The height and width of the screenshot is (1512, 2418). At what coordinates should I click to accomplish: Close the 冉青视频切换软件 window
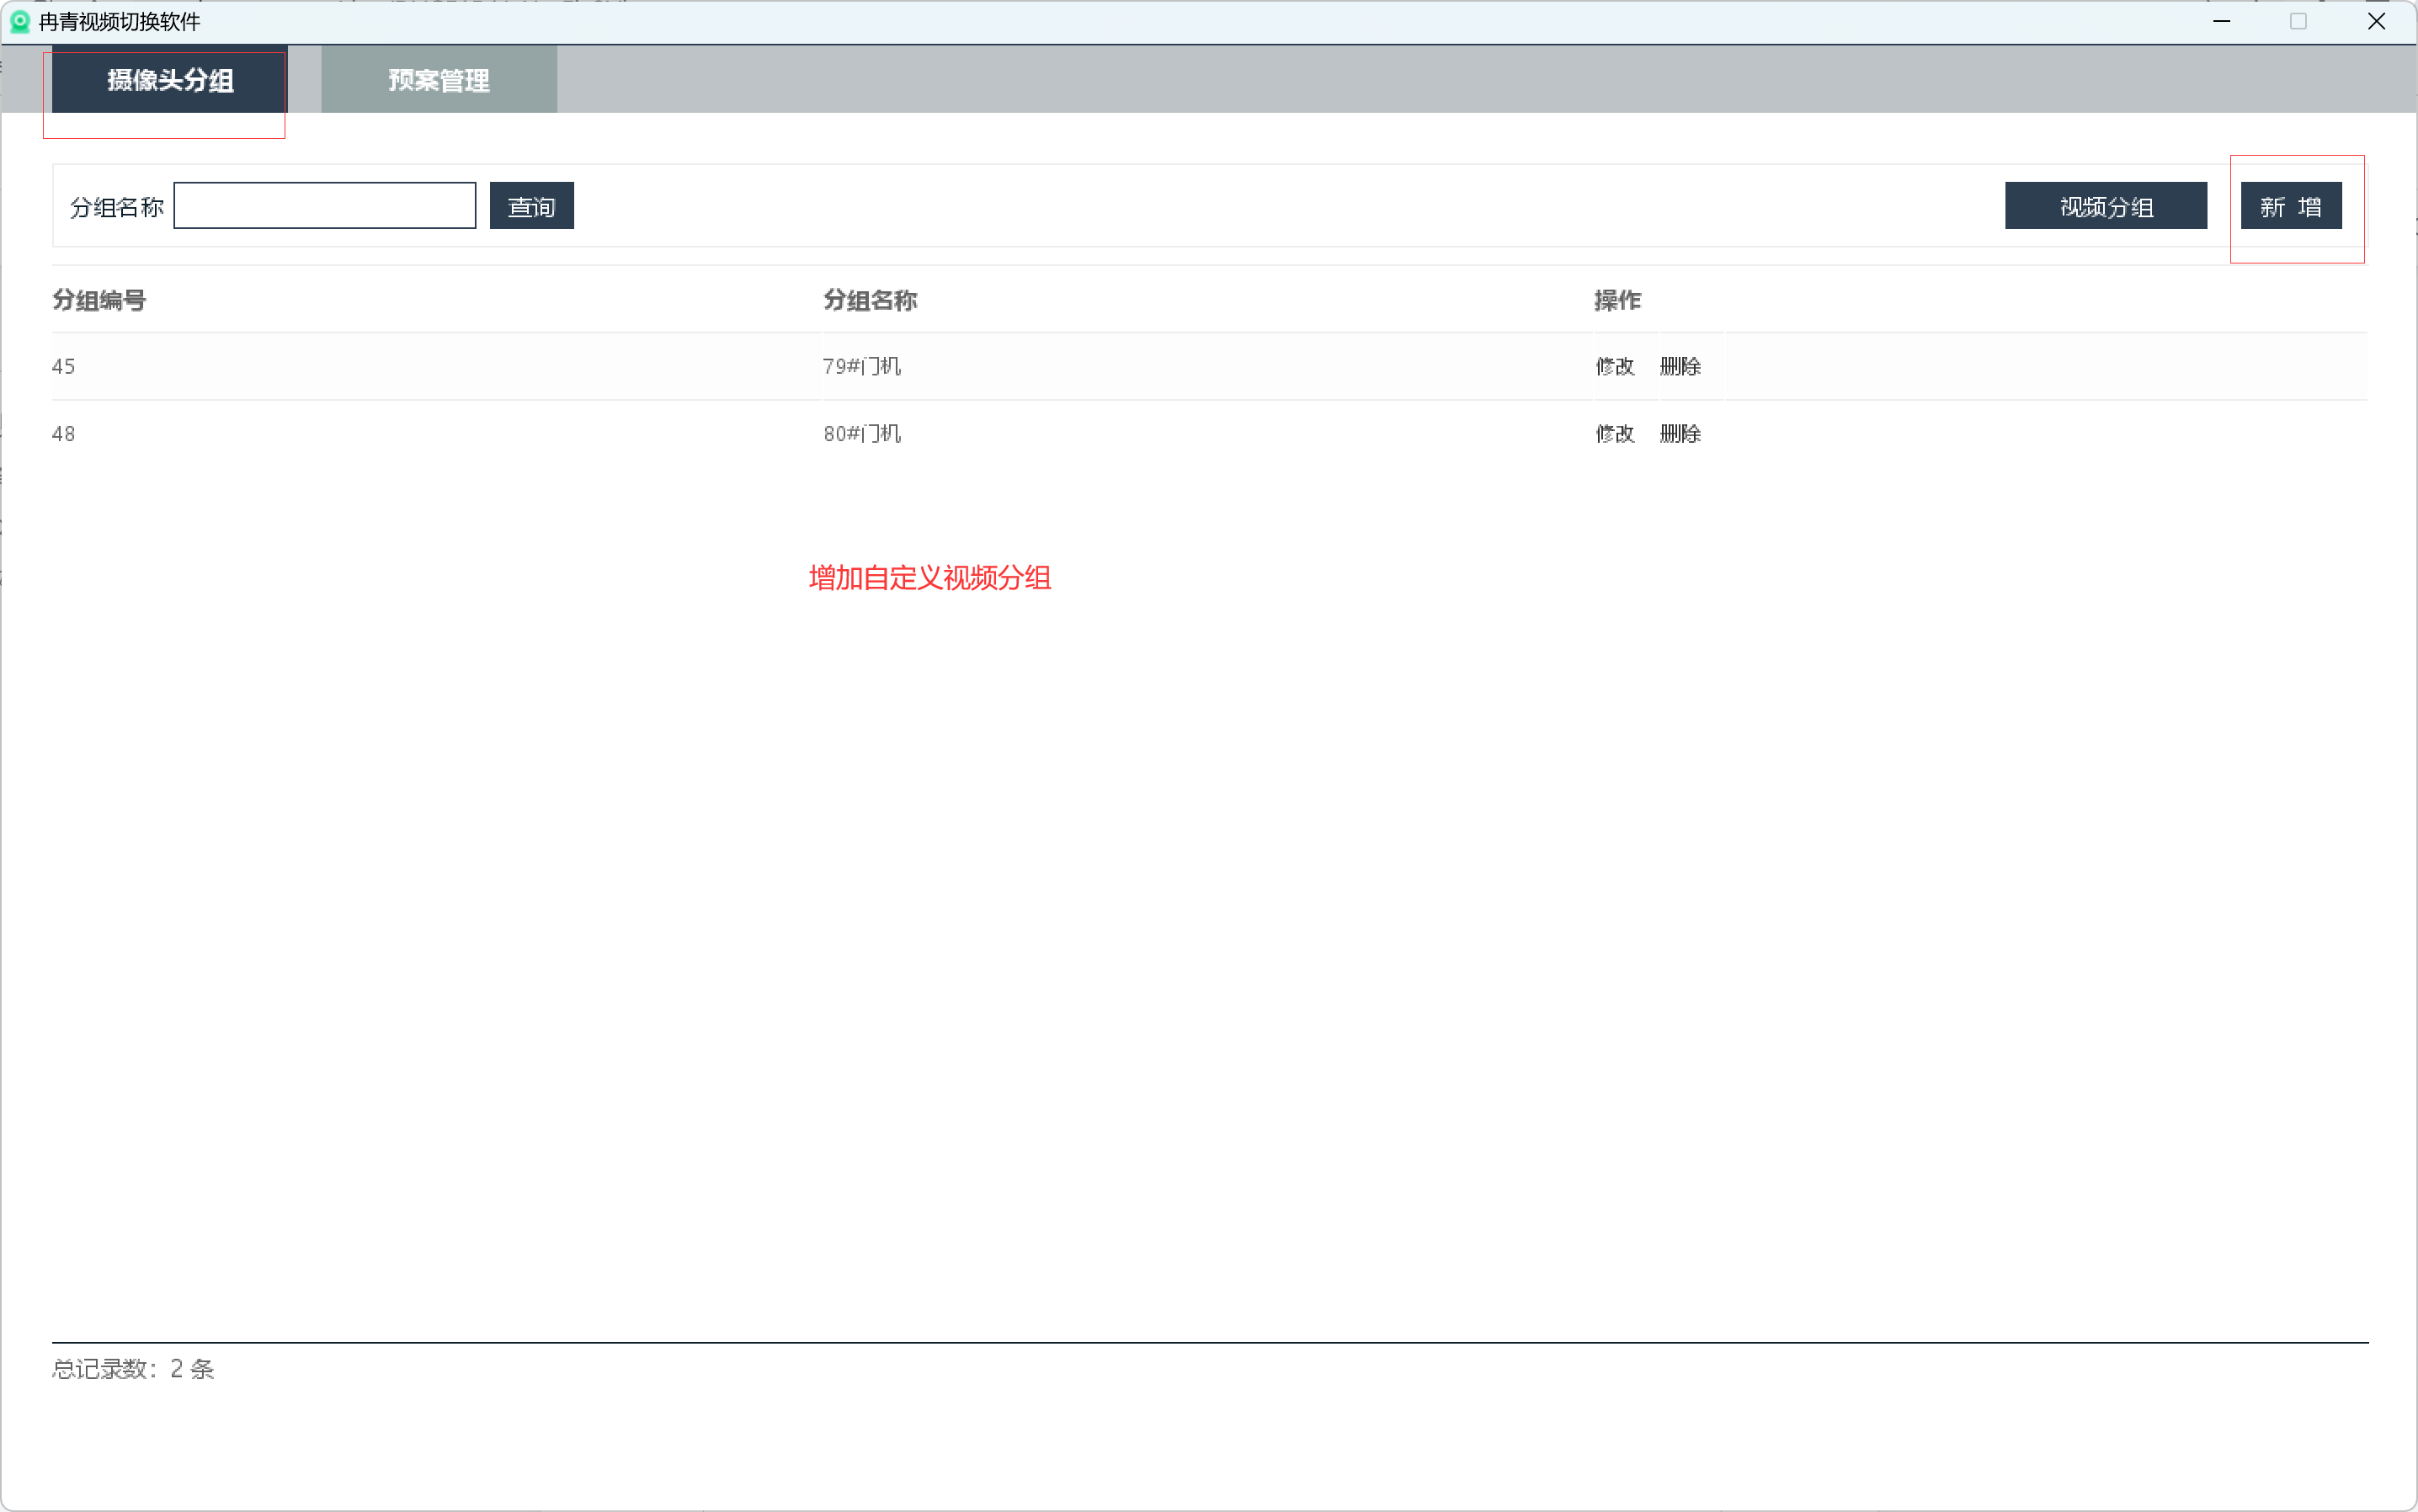coord(2376,21)
